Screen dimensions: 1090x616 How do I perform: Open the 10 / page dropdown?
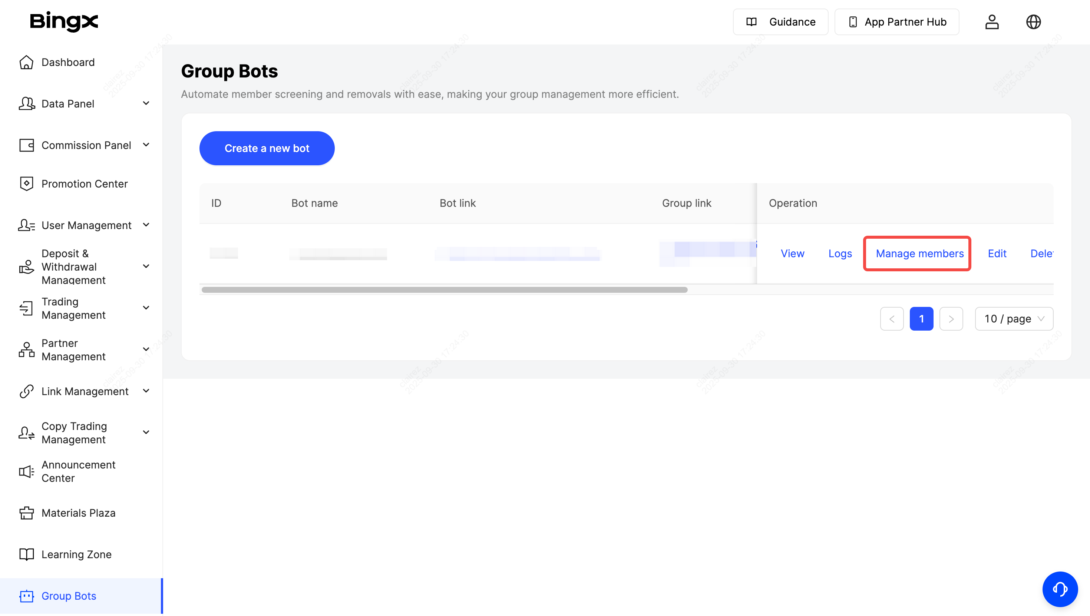tap(1013, 319)
